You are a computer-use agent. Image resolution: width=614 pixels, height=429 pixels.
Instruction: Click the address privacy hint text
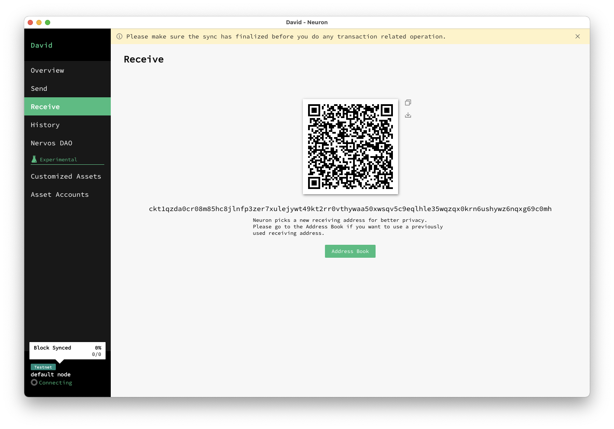click(348, 227)
